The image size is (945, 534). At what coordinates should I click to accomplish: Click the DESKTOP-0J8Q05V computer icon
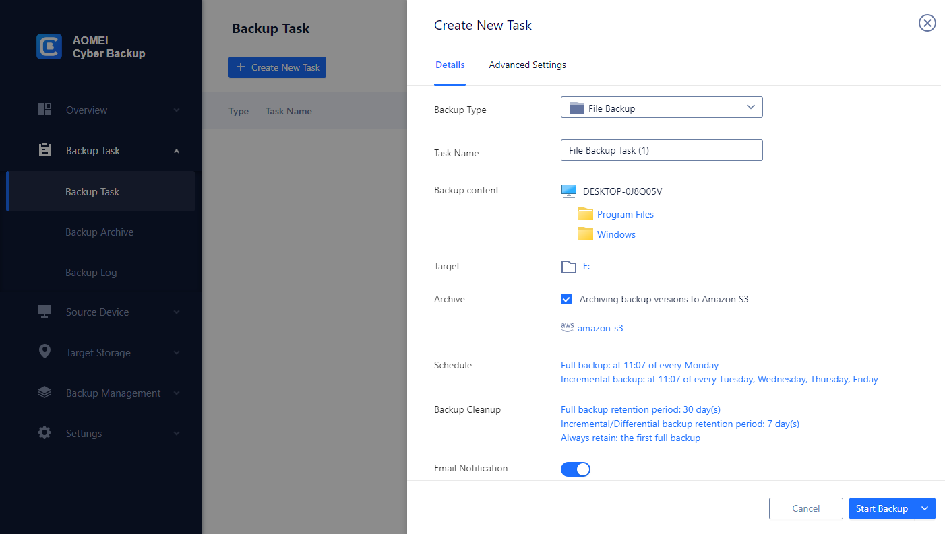[569, 191]
